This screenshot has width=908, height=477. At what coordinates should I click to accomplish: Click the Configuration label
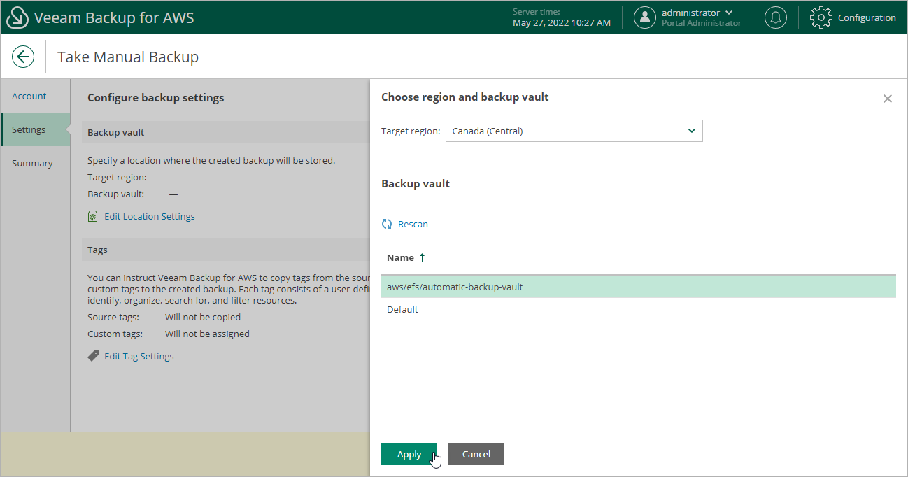click(867, 17)
